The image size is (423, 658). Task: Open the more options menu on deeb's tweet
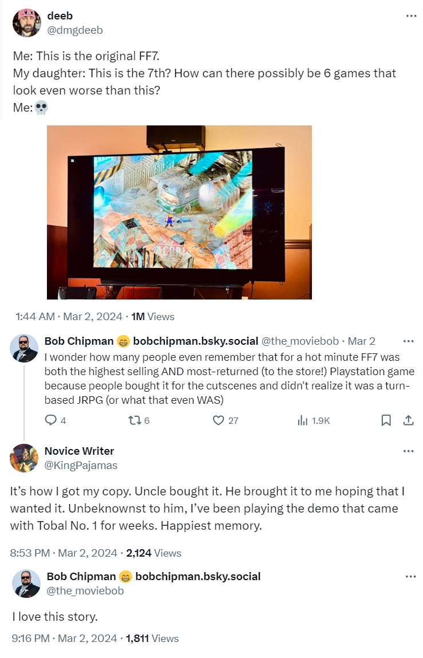pos(411,16)
